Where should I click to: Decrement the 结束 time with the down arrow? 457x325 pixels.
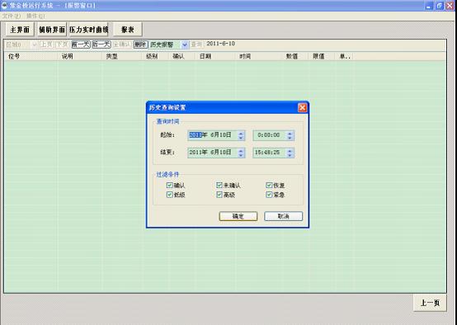pos(290,155)
